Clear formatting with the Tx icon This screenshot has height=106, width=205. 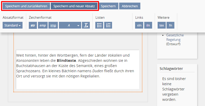[x=86, y=25]
